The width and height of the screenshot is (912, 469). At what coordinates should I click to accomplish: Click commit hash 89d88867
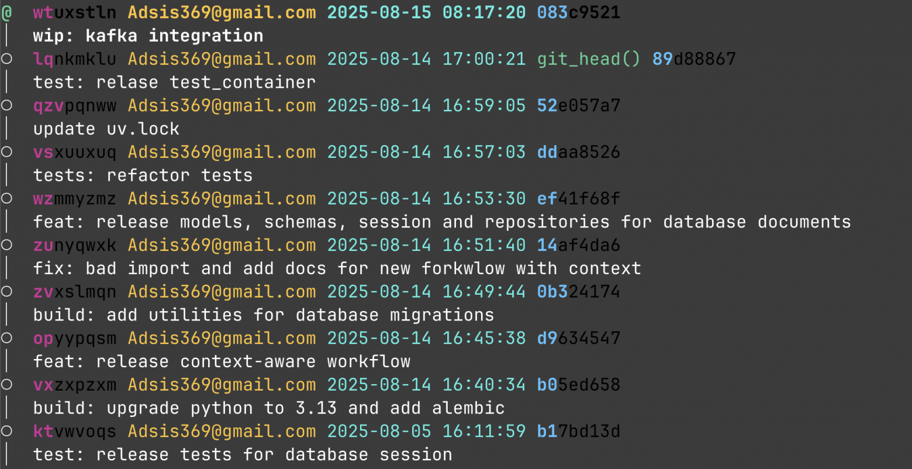pos(694,59)
